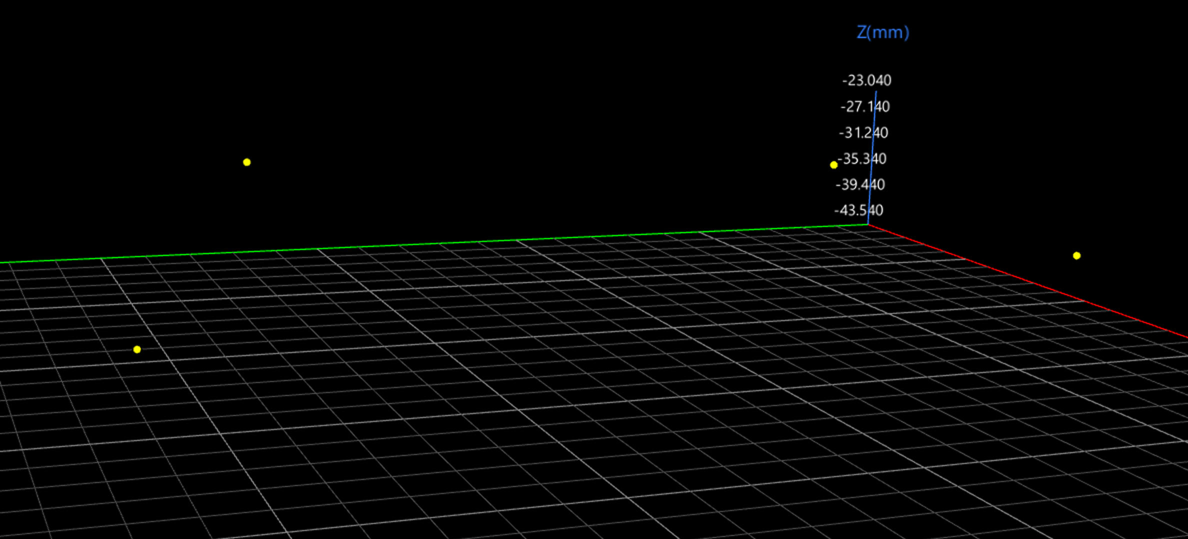The height and width of the screenshot is (539, 1188).
Task: Select the -27.140 Z-axis tick label
Action: (865, 106)
